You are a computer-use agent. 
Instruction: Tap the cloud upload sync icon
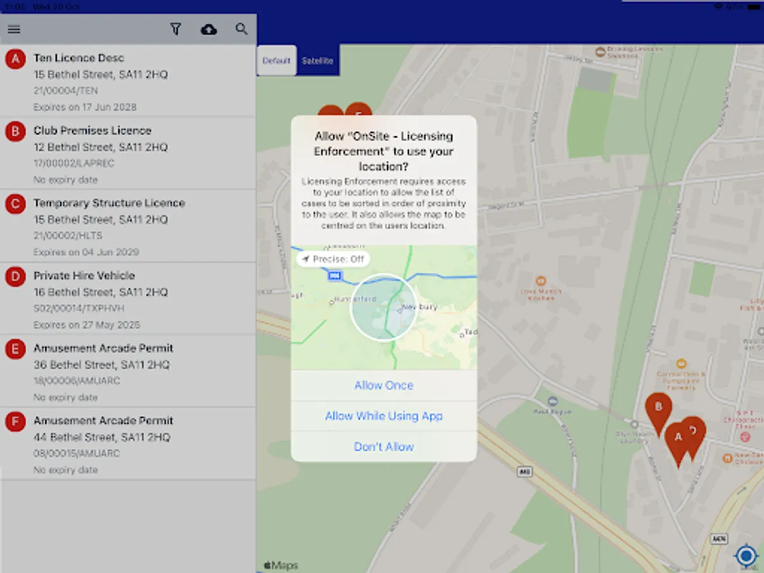[x=209, y=29]
